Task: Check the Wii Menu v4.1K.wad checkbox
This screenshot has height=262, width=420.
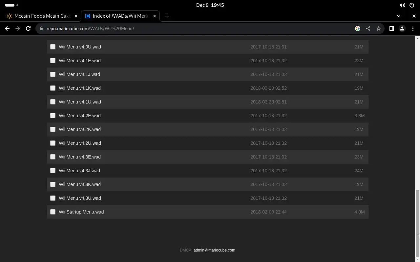Action: [53, 88]
